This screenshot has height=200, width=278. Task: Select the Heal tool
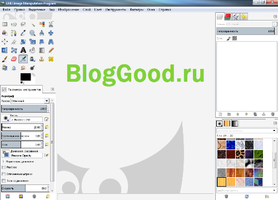51,59
